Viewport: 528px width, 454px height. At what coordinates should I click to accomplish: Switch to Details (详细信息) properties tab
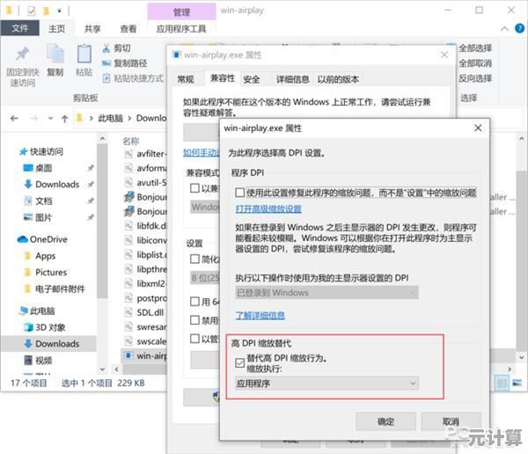(x=293, y=79)
